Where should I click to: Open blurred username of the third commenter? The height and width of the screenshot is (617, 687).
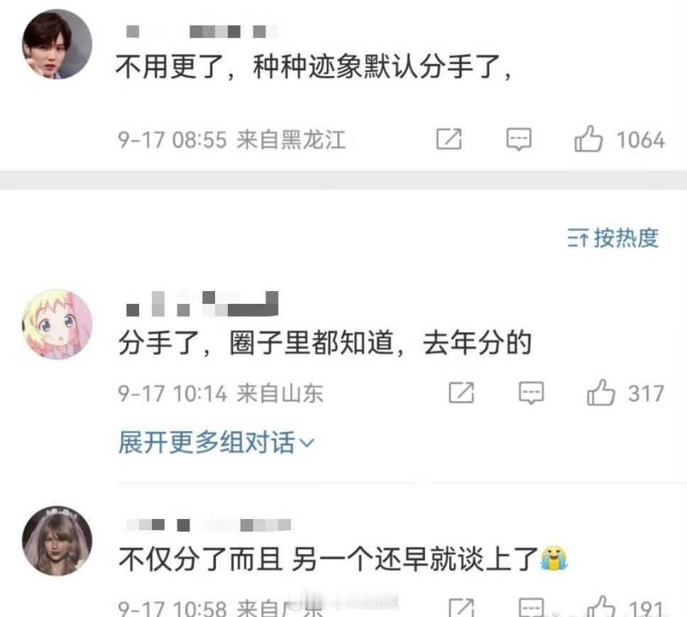pyautogui.click(x=209, y=525)
